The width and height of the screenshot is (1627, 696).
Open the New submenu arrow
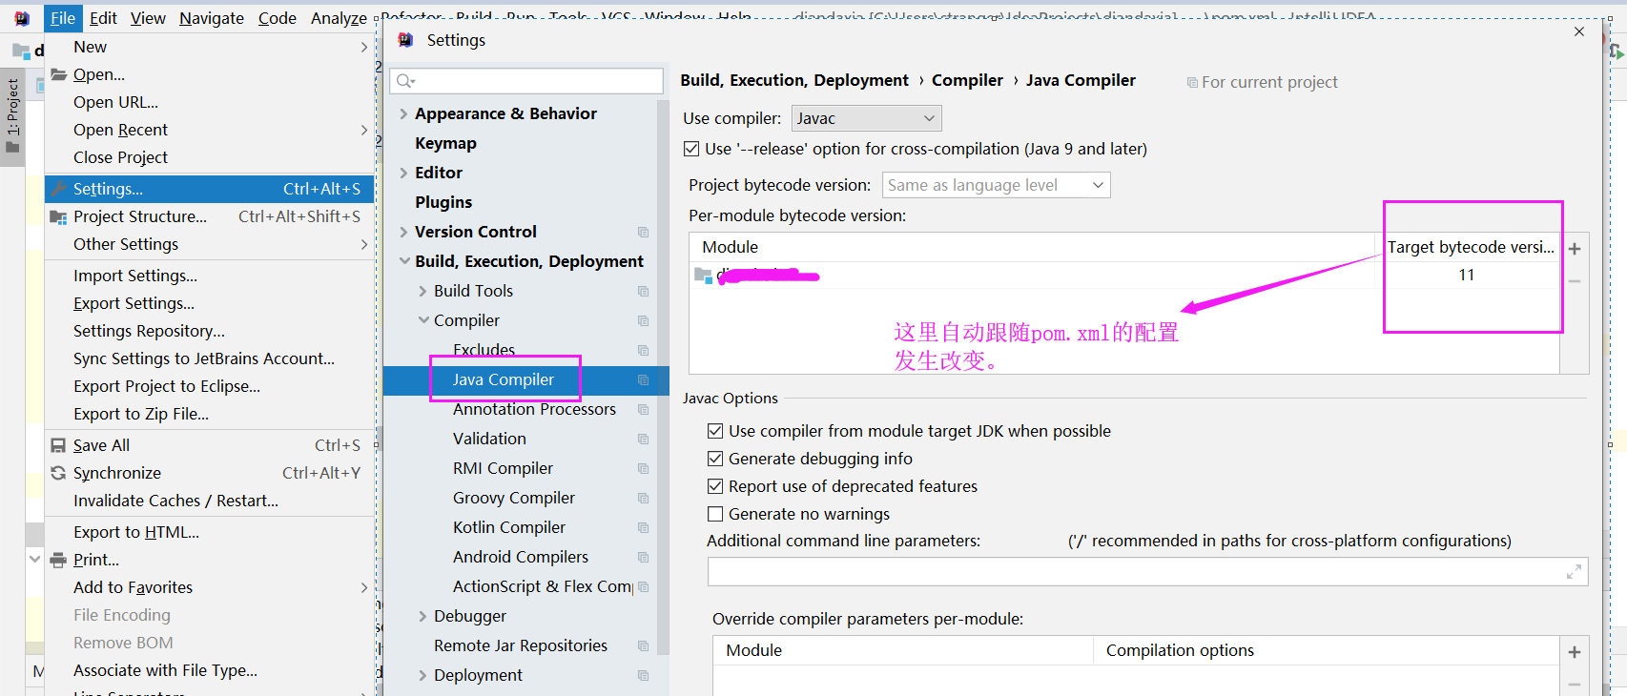pyautogui.click(x=364, y=47)
